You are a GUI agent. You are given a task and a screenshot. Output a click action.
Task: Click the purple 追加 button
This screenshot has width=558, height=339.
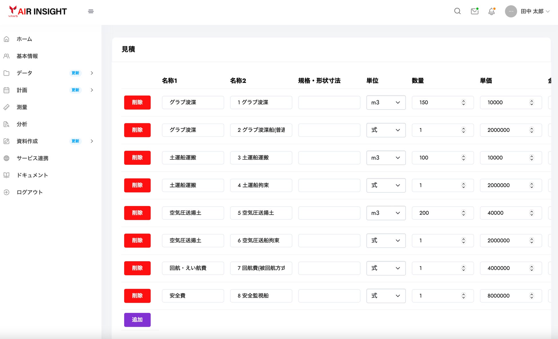pyautogui.click(x=137, y=320)
